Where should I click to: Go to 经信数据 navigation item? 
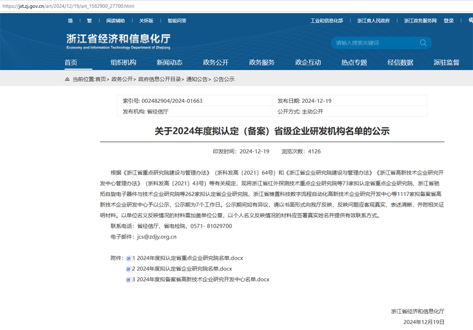(400, 62)
